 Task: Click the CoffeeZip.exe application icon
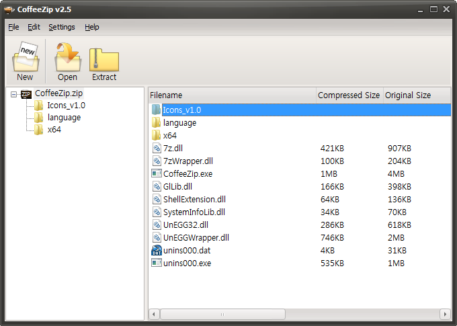point(157,173)
